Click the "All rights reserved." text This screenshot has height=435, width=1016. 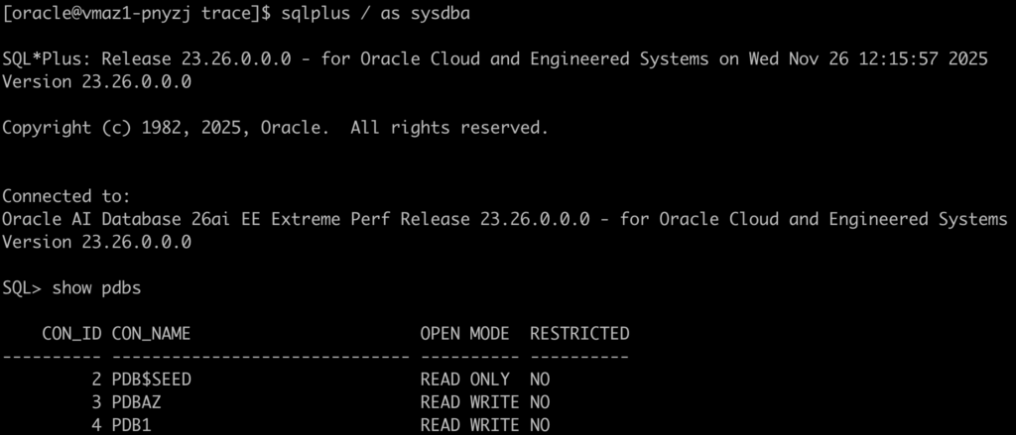pyautogui.click(x=448, y=128)
